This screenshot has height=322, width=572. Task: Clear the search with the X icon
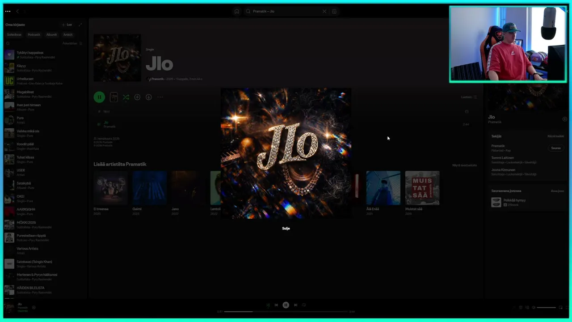(324, 11)
